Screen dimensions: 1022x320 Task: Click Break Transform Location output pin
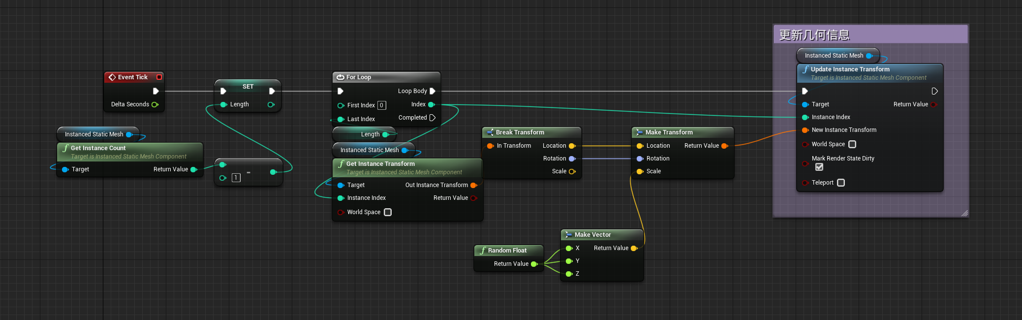coord(572,146)
